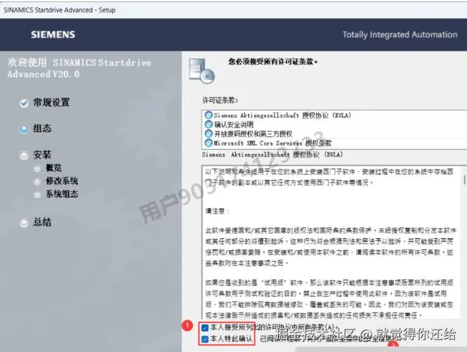Viewport: 467px width, 352px height.
Task: Click the SIEMENS logo in header
Action: tap(53, 34)
